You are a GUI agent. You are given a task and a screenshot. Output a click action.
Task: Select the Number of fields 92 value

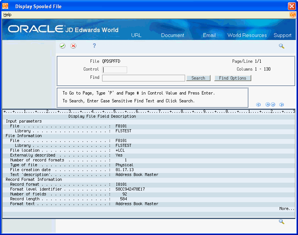[x=125, y=194]
